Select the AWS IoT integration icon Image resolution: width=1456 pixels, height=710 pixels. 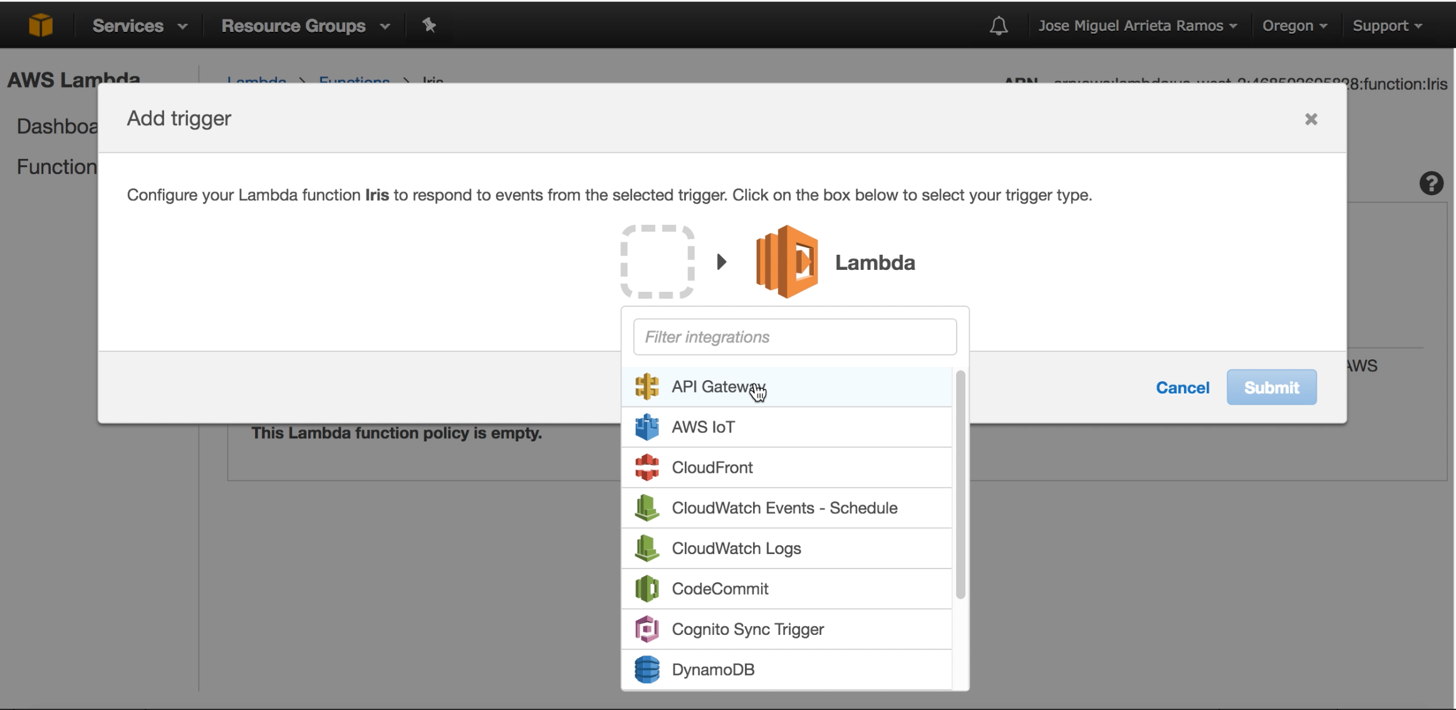(x=646, y=426)
